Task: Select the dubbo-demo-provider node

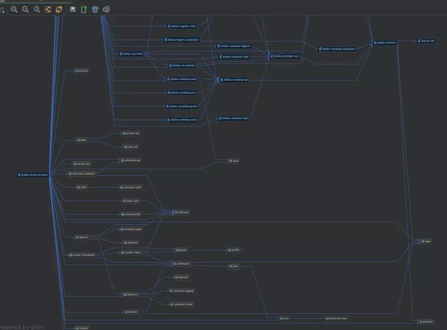Action: pyautogui.click(x=33, y=175)
